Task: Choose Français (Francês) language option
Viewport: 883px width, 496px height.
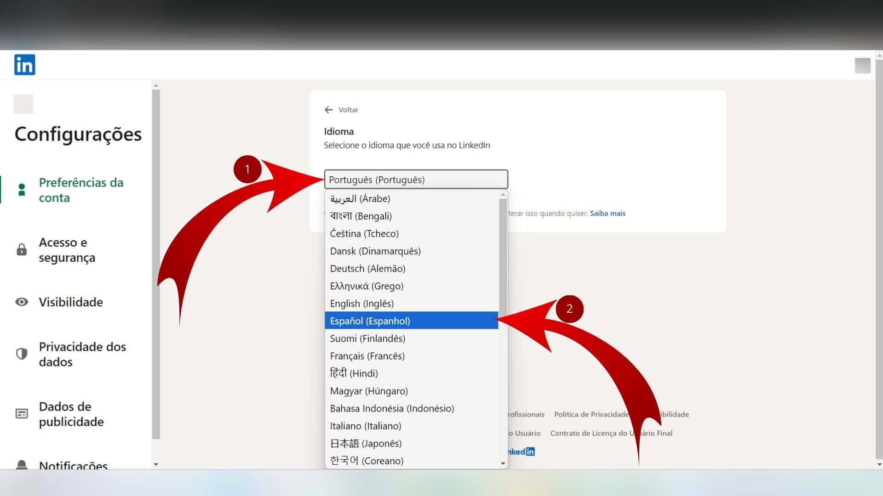Action: [412, 355]
